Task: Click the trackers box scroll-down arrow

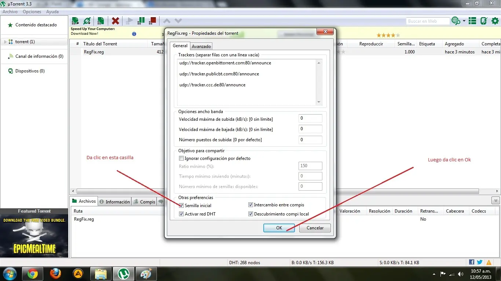Action: coord(319,102)
